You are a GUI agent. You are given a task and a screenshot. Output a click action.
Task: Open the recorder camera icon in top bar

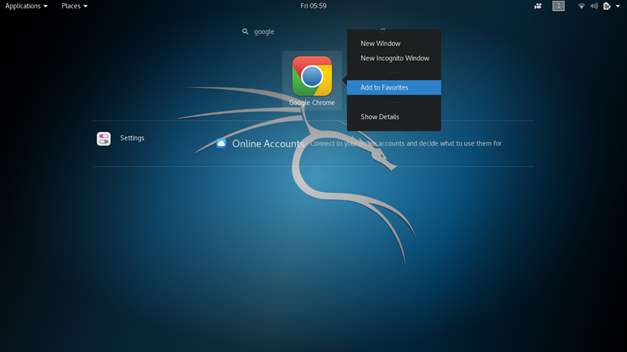point(538,6)
